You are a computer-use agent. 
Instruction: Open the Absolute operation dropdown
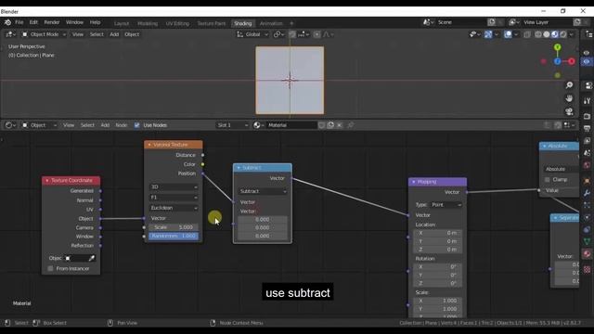point(561,169)
